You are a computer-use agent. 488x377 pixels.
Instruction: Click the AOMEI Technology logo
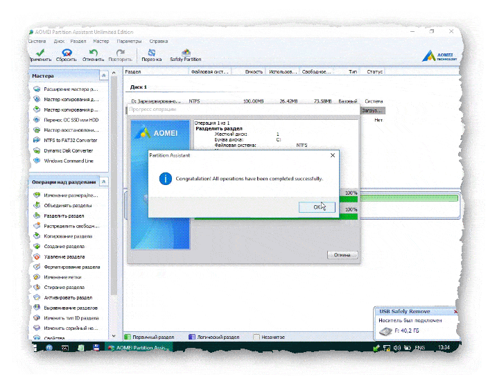click(439, 55)
